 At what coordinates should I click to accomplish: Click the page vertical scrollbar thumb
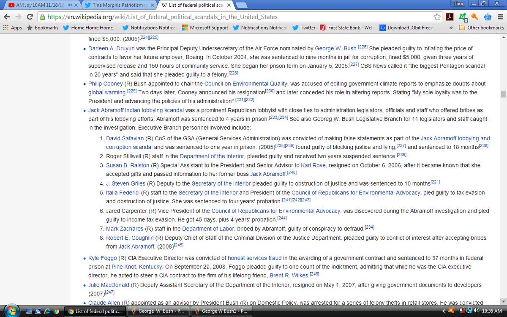[x=503, y=94]
